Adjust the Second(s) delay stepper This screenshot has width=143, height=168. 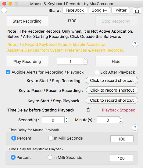(x=66, y=120)
